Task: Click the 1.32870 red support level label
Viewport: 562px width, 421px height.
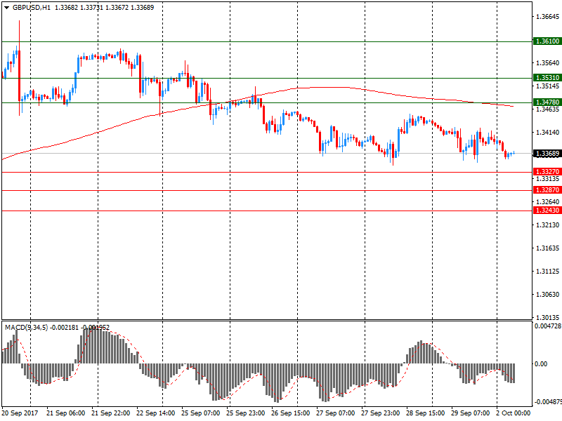Action: pos(547,190)
